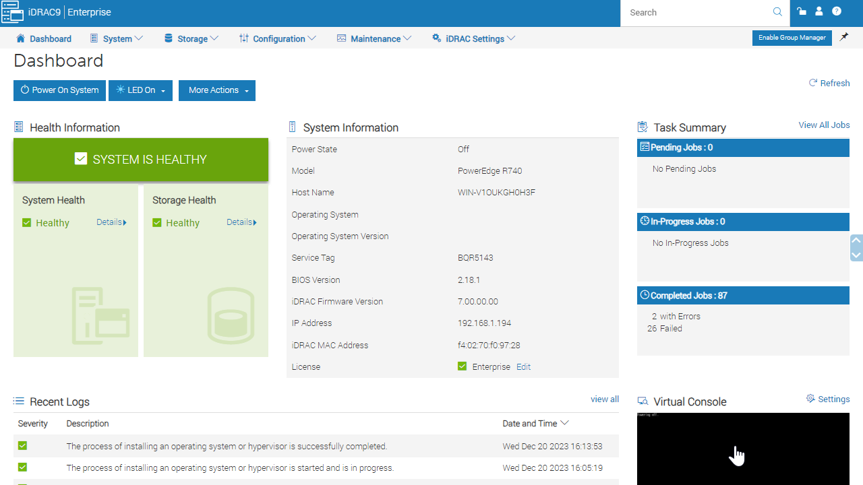Click the disk graphic in Storage Health
The width and height of the screenshot is (863, 485).
click(x=230, y=315)
